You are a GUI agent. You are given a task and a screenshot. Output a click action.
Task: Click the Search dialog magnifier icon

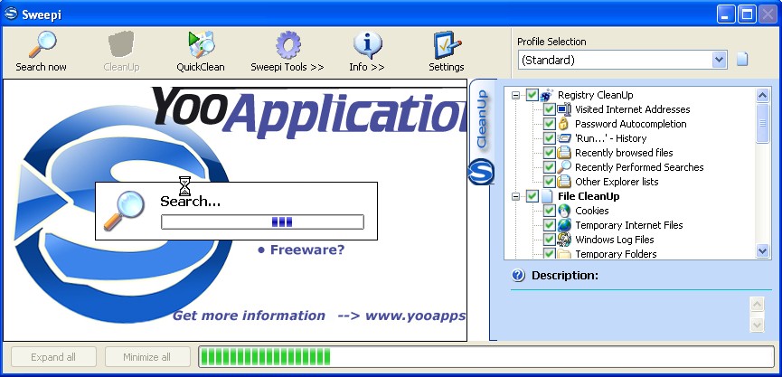(x=124, y=211)
